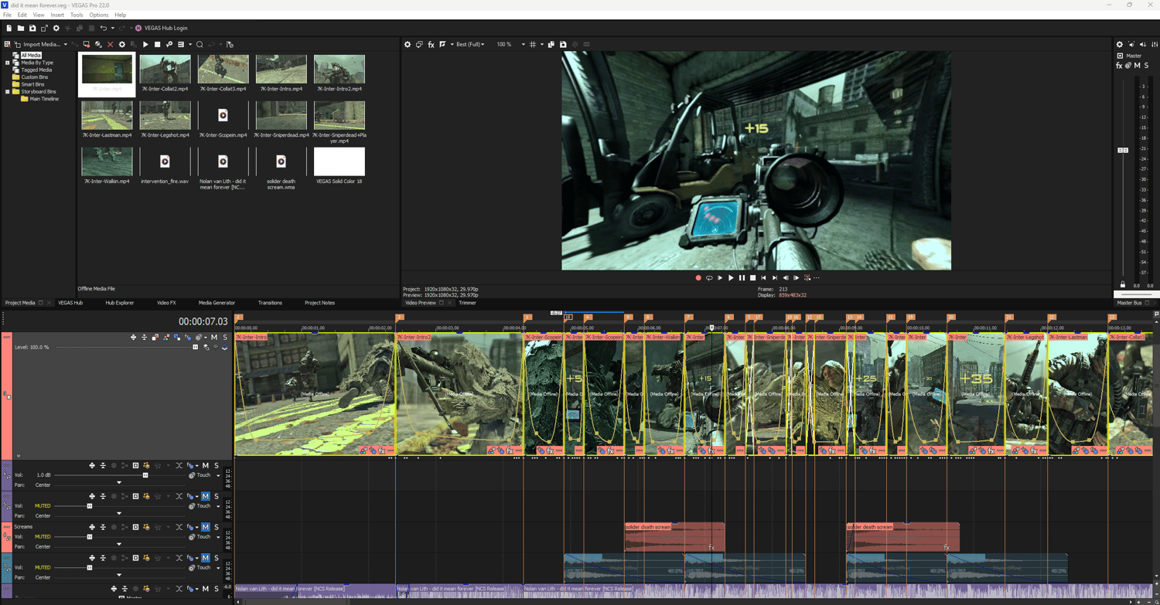This screenshot has height=605, width=1160.
Task: Unmute the Screams audio track
Action: [x=206, y=527]
